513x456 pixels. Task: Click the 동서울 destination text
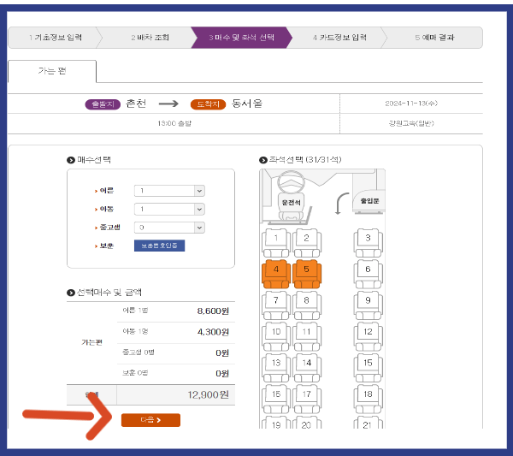click(247, 104)
